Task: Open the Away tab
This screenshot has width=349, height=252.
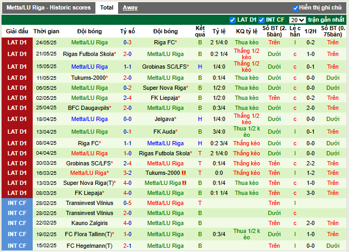Action: [130, 8]
